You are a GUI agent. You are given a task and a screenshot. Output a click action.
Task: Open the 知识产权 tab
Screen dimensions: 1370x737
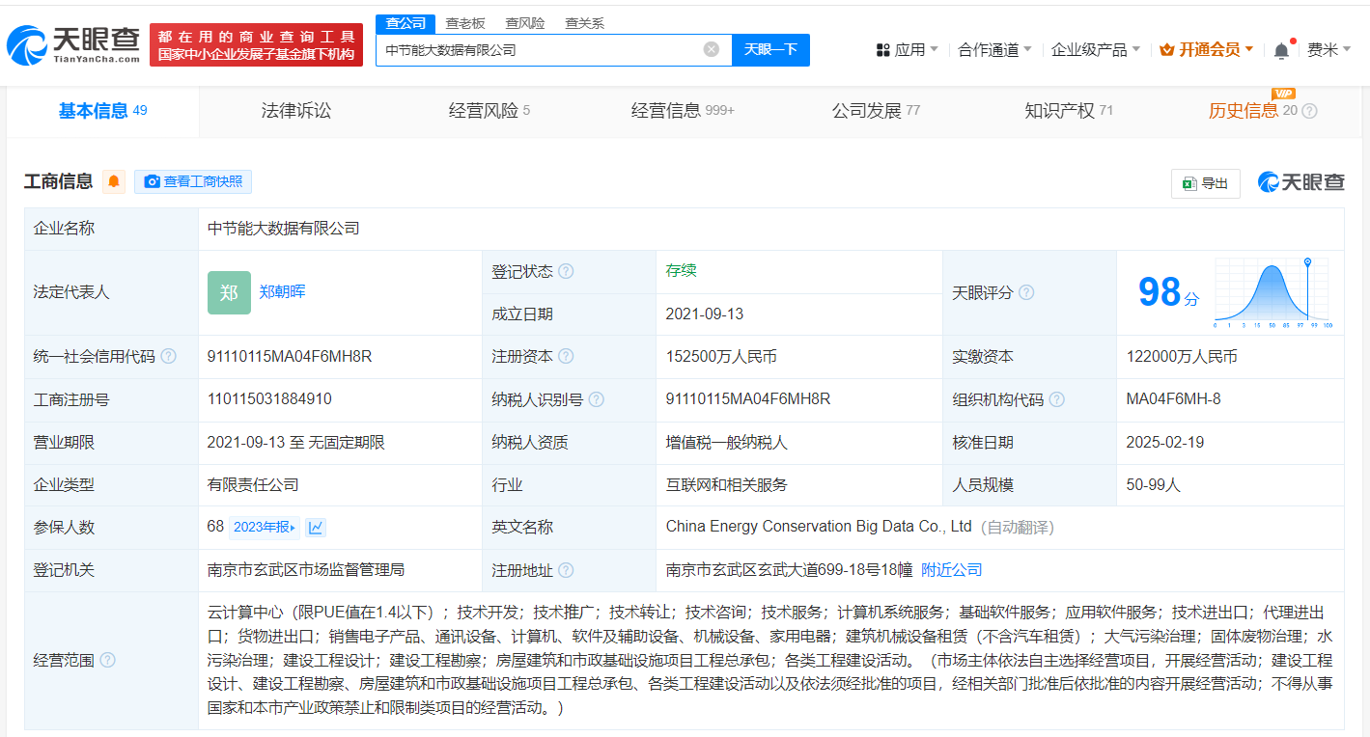tap(1068, 111)
